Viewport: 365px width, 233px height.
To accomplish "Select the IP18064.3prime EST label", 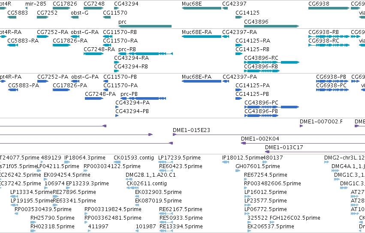I will coord(85,158).
